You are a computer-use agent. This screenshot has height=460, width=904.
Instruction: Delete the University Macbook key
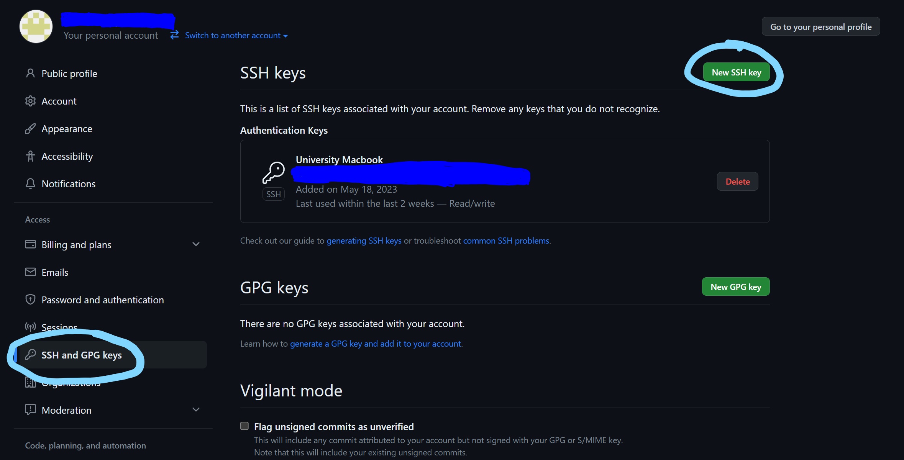[737, 181]
